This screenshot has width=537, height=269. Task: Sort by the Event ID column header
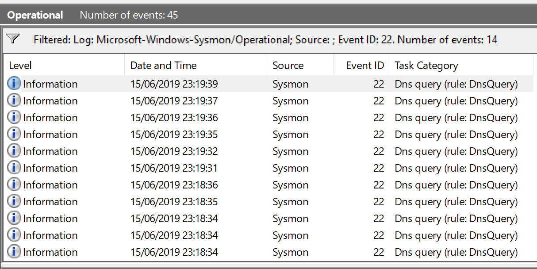click(361, 65)
